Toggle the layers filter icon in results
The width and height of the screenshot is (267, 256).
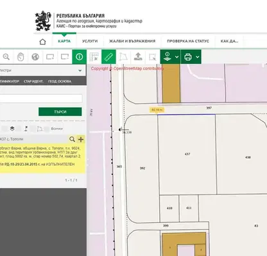[12, 129]
